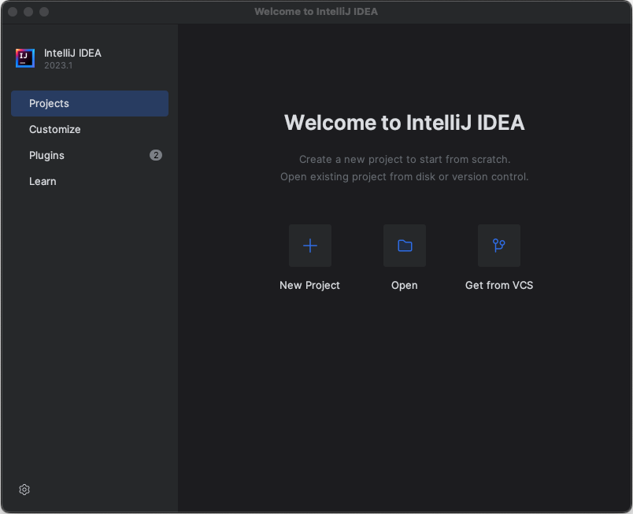
Task: Click the window title bar text
Action: point(316,12)
